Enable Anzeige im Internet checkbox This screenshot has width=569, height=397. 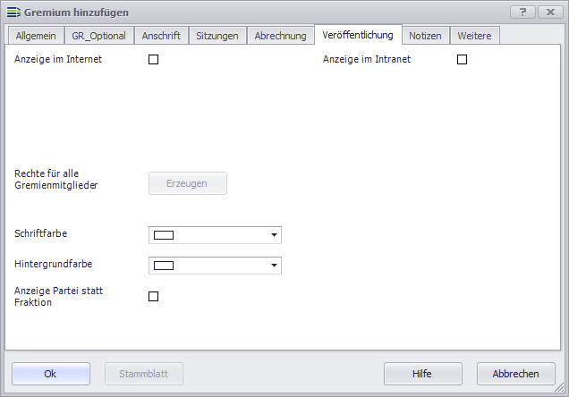coord(153,60)
